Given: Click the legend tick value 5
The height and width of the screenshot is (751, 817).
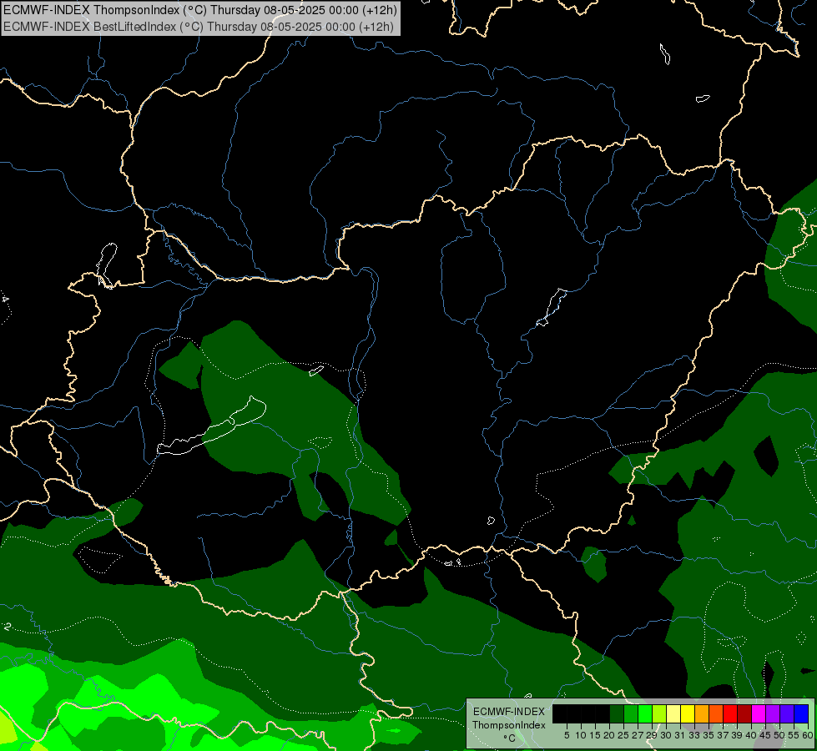Looking at the screenshot, I should [567, 735].
